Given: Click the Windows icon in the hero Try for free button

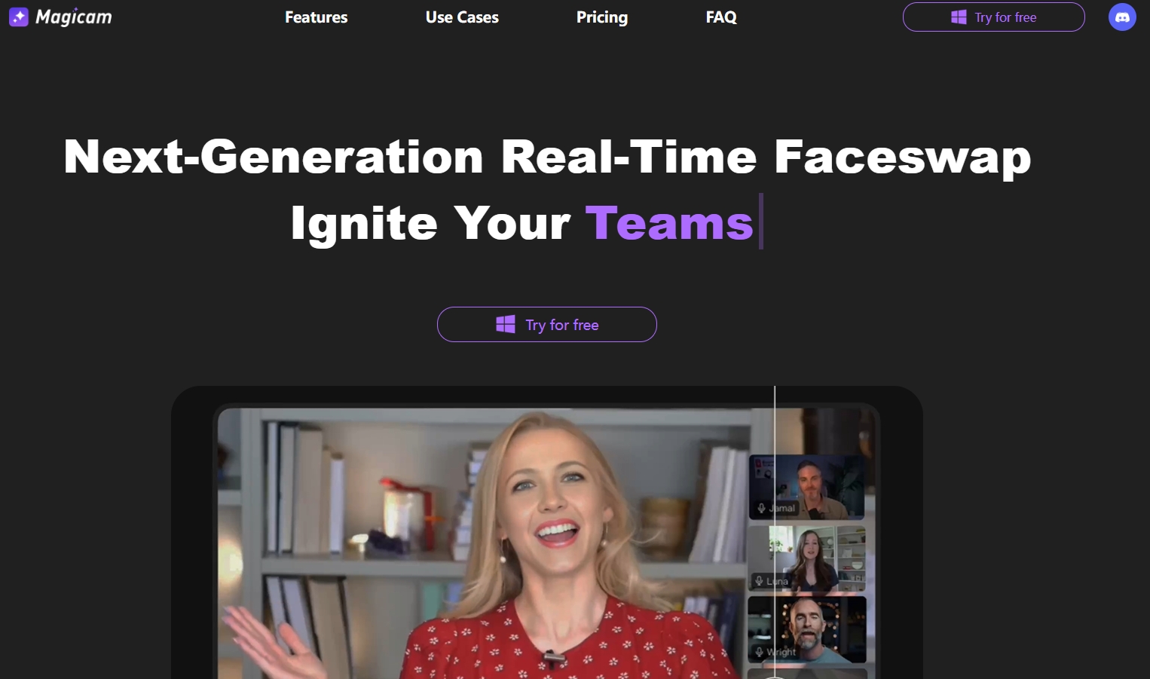Looking at the screenshot, I should coord(506,324).
